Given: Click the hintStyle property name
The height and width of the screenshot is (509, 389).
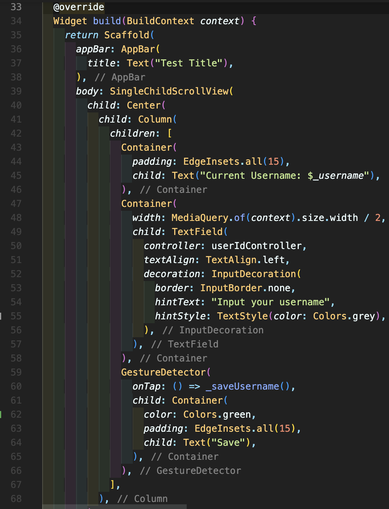Looking at the screenshot, I should click(180, 316).
